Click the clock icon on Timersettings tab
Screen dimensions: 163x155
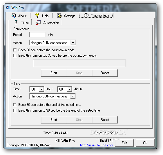[86, 15]
